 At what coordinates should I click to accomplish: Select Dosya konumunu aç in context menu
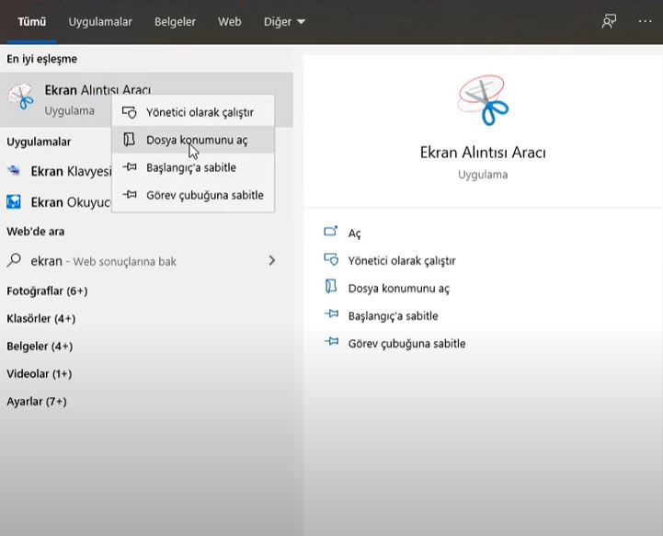tap(193, 140)
